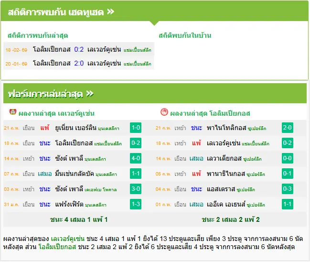310x262 pixels.
Task: Click team name แฟร้งเฟิร์ต
Action: click(69, 204)
